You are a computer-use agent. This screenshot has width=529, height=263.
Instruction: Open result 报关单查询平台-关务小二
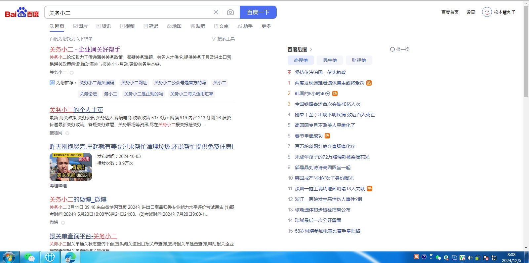pyautogui.click(x=83, y=236)
